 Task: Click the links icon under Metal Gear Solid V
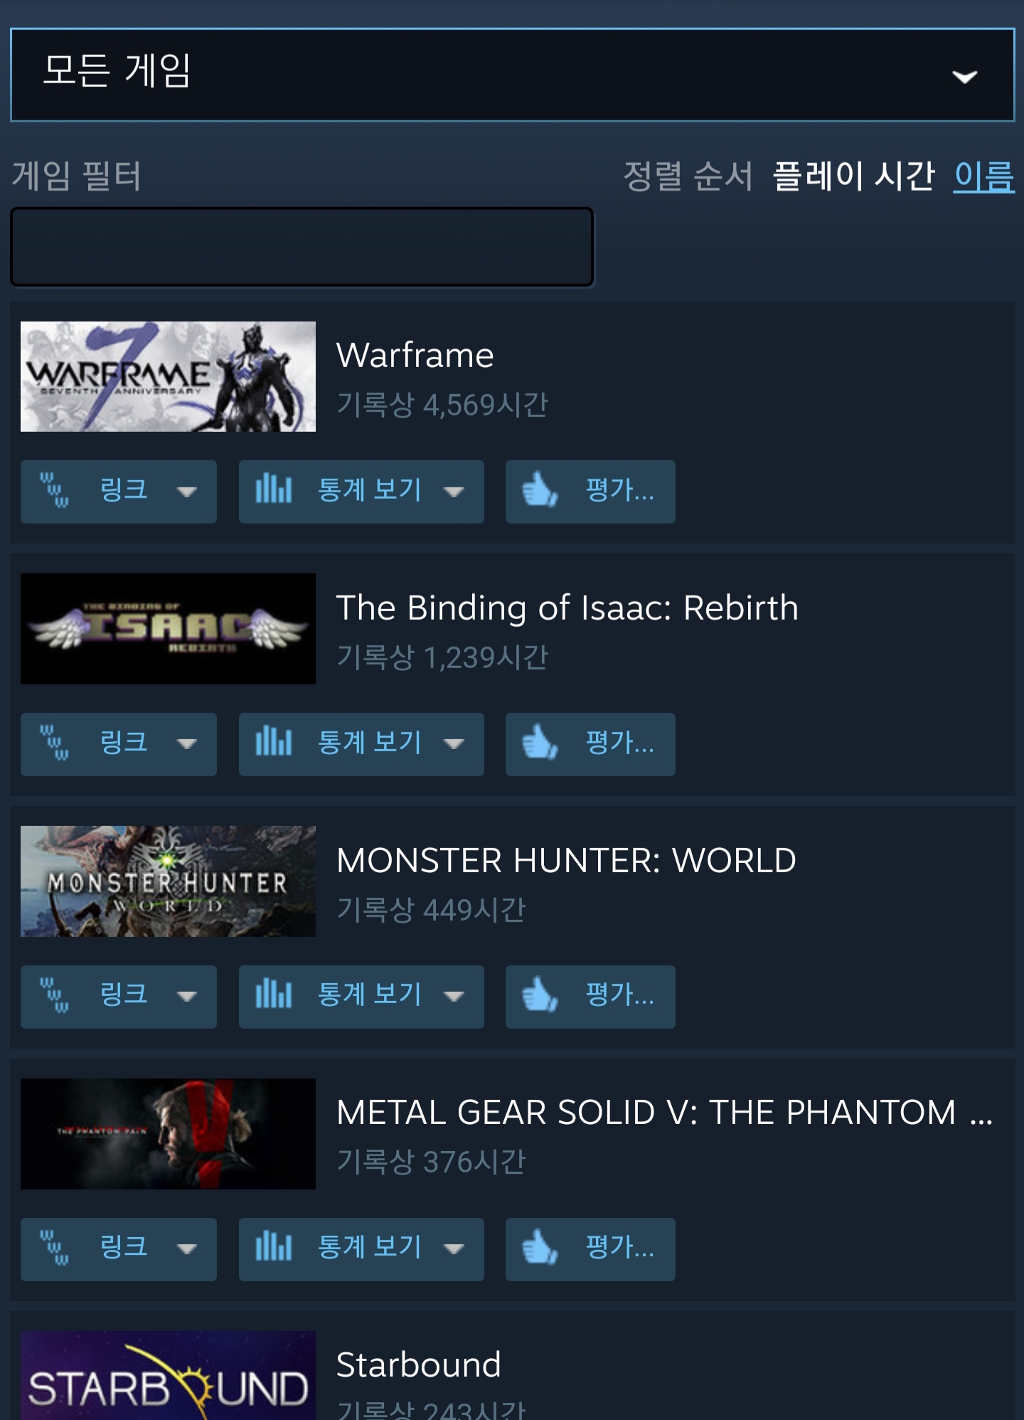(x=55, y=1248)
